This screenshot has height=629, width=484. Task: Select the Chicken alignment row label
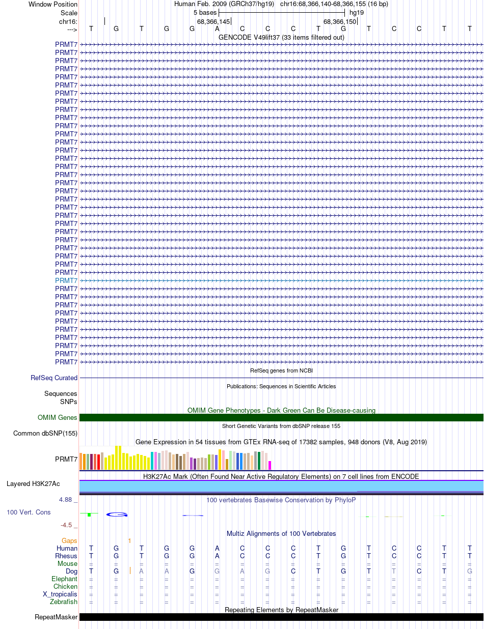pyautogui.click(x=65, y=587)
